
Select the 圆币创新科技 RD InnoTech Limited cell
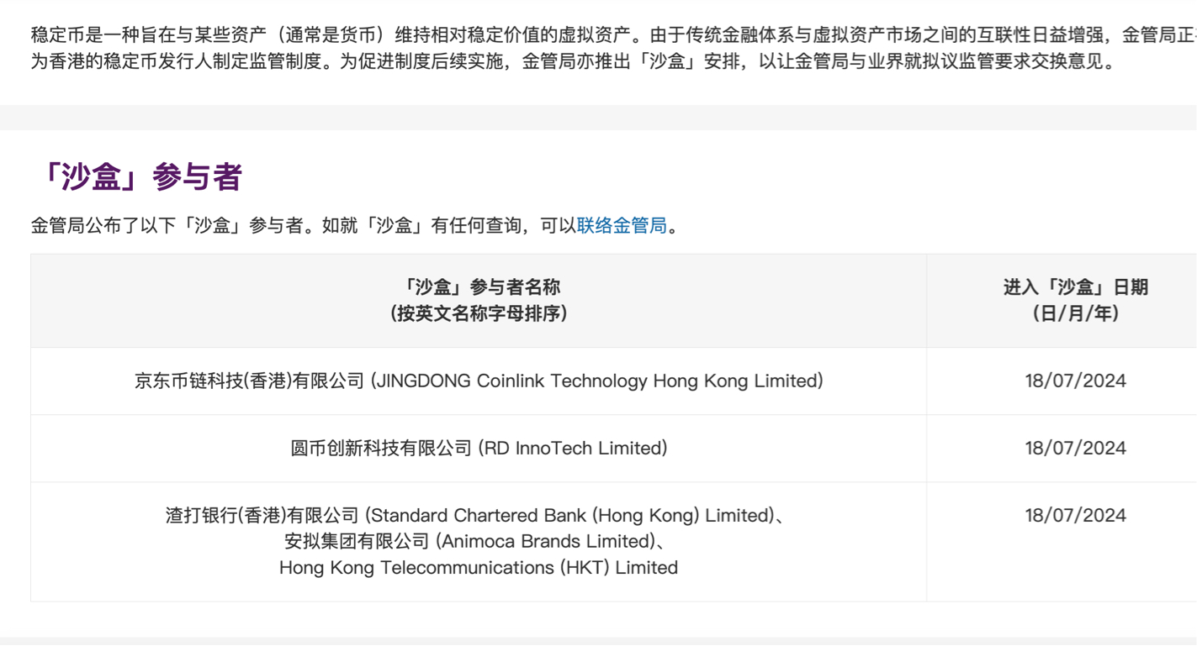pyautogui.click(x=479, y=448)
